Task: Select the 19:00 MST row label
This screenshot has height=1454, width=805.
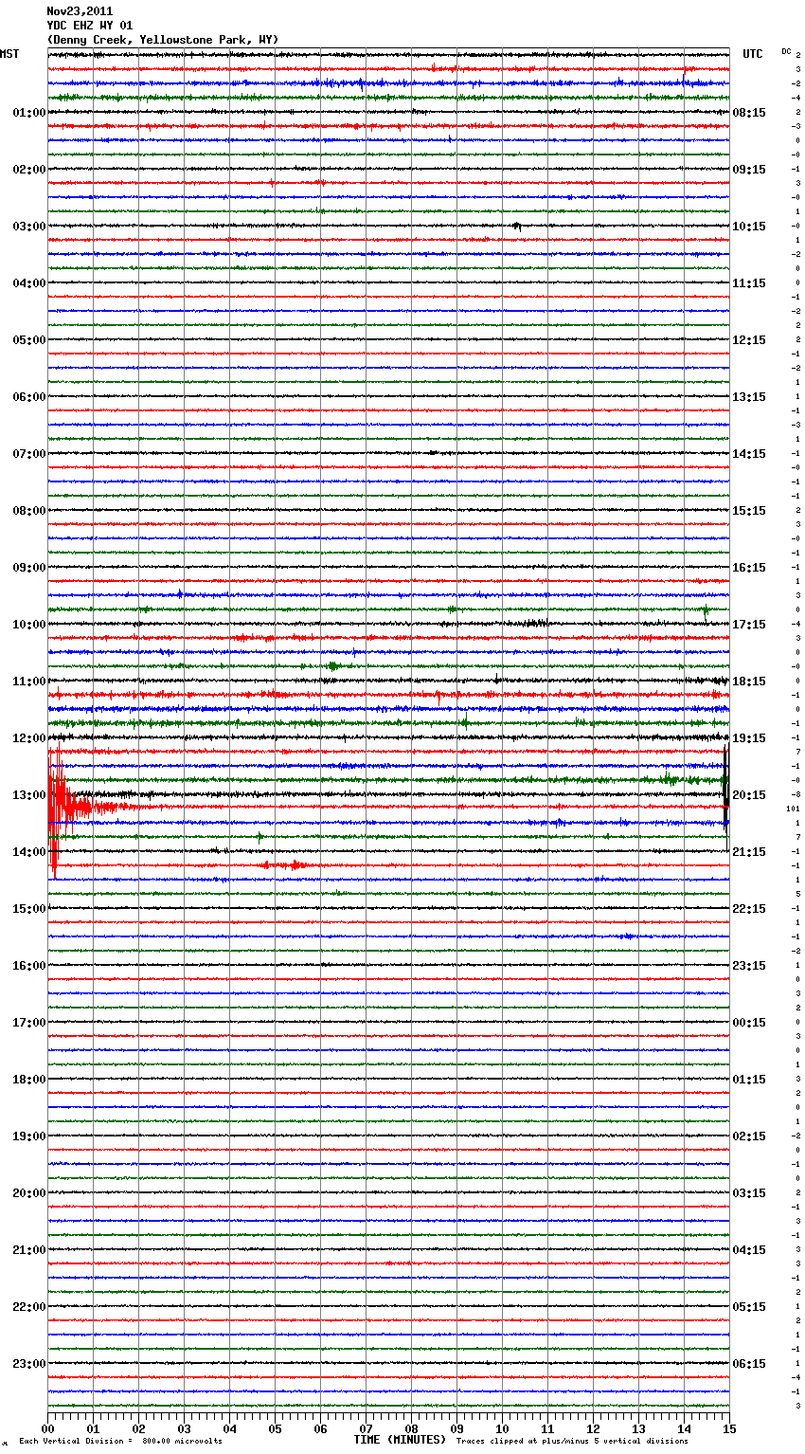Action: 29,1136
